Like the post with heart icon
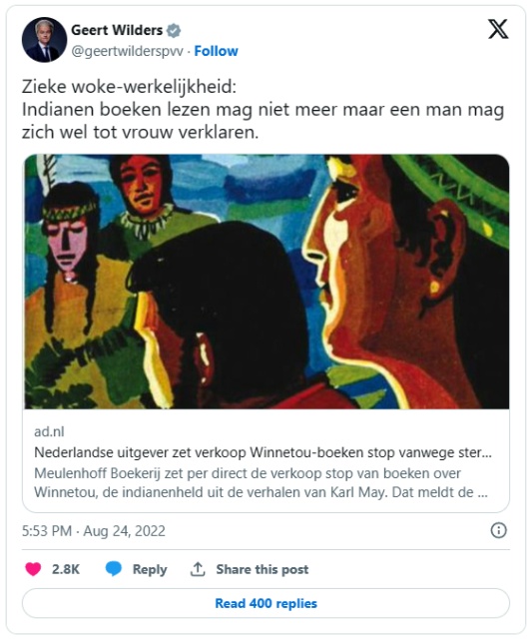531x642 pixels. coord(33,569)
